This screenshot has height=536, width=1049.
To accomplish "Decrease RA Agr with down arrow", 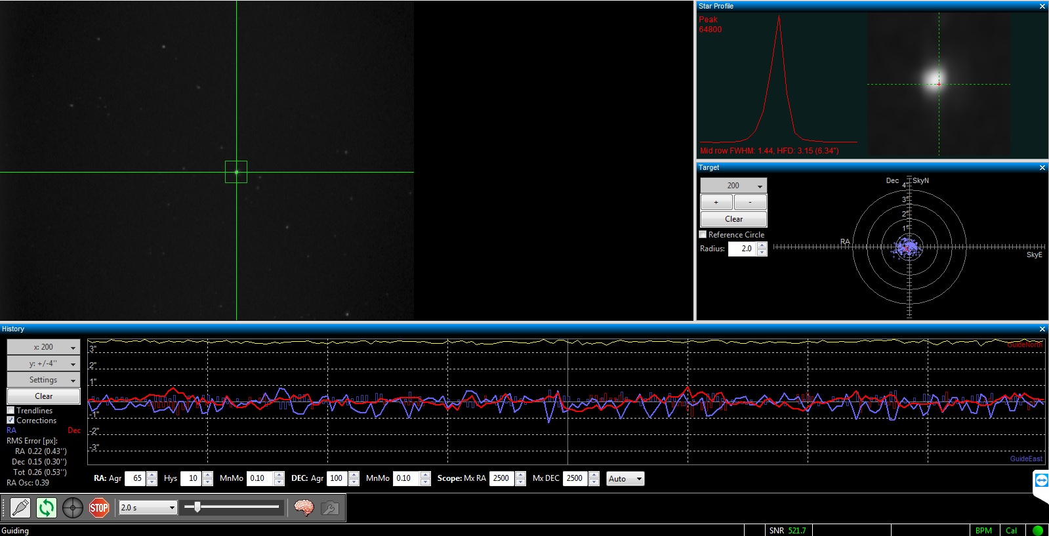I will [152, 482].
